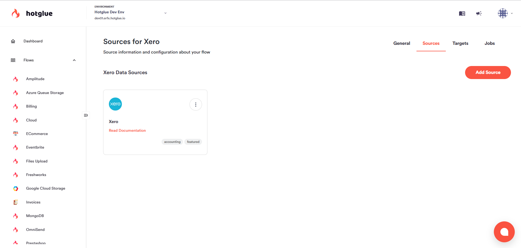Go to Dashboard in sidebar
Viewport: 521px width, 248px height.
tap(33, 41)
